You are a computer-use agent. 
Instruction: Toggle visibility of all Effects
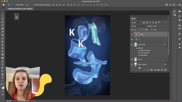tap(137, 48)
